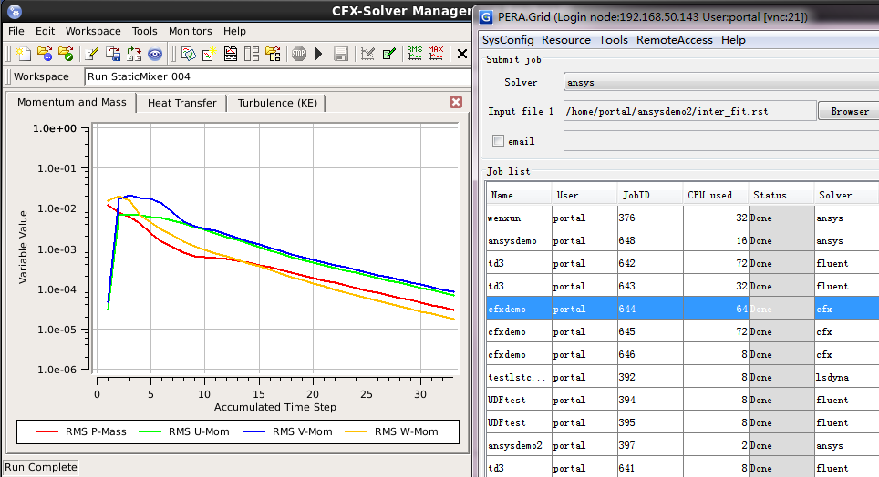Open the Help menu in CFX-Solver Manager

(x=234, y=31)
